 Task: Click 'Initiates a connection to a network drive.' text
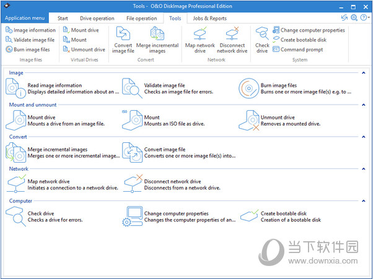click(72, 188)
